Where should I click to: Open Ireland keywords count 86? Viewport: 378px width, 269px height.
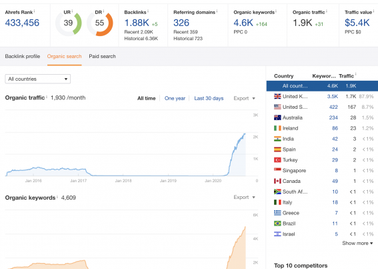click(x=335, y=128)
